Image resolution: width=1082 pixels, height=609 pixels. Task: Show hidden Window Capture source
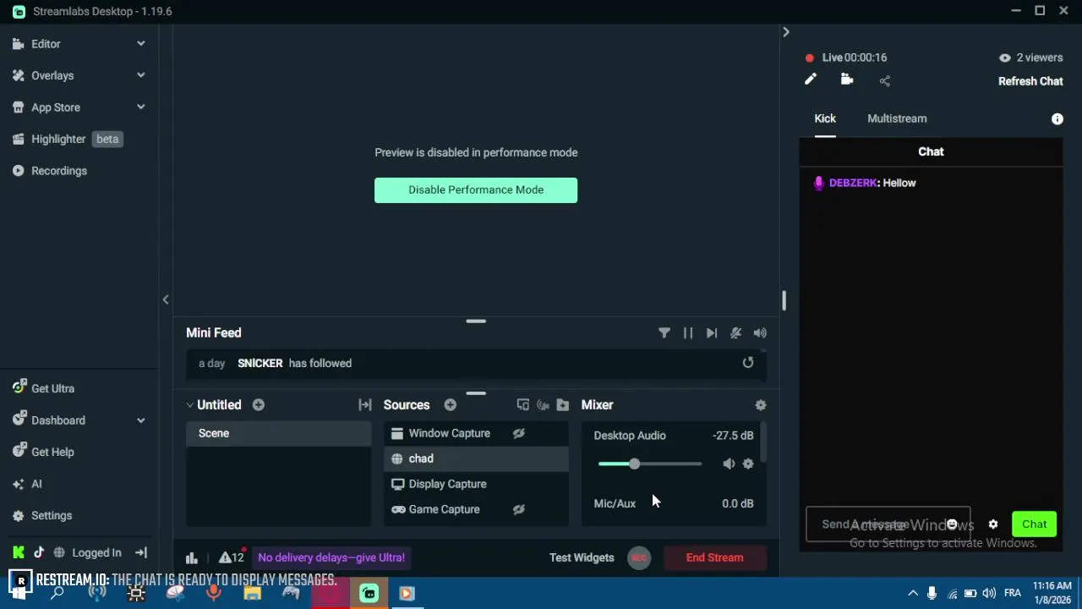(x=519, y=433)
